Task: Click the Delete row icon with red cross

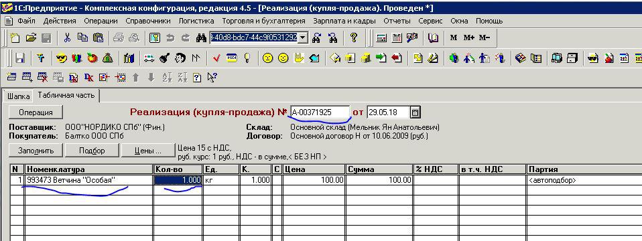Action: (x=43, y=77)
